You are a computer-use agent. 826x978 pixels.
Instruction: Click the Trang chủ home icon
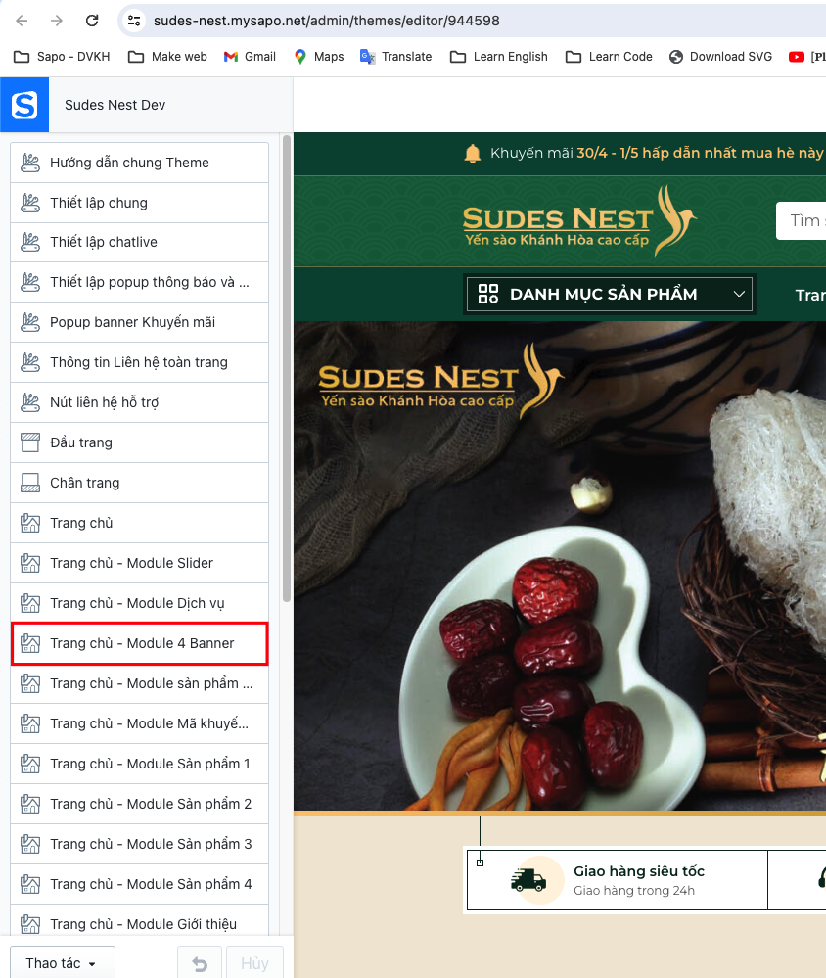click(30, 523)
